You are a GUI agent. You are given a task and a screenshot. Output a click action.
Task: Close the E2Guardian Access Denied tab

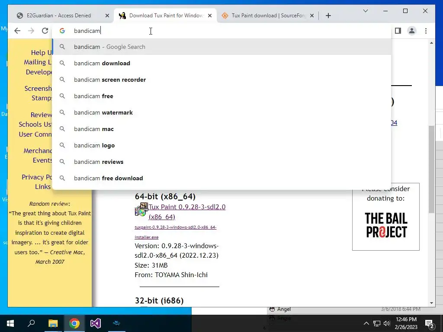click(107, 16)
